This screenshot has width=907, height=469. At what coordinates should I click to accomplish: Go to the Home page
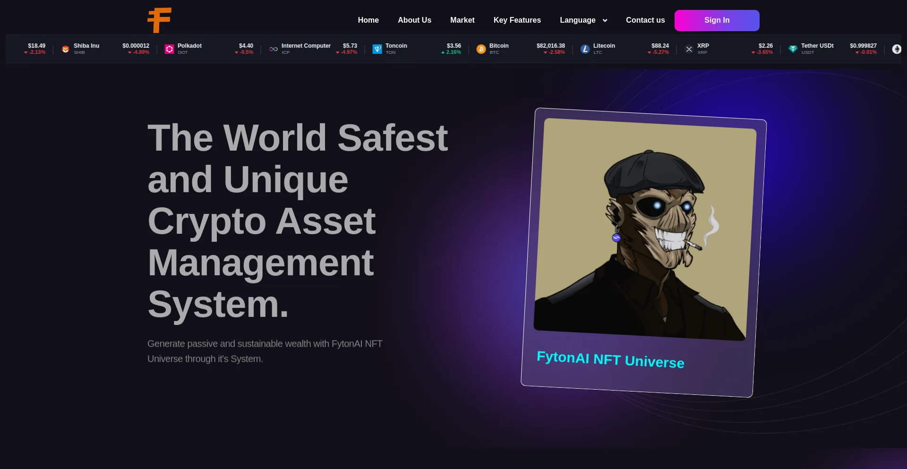[x=368, y=20]
